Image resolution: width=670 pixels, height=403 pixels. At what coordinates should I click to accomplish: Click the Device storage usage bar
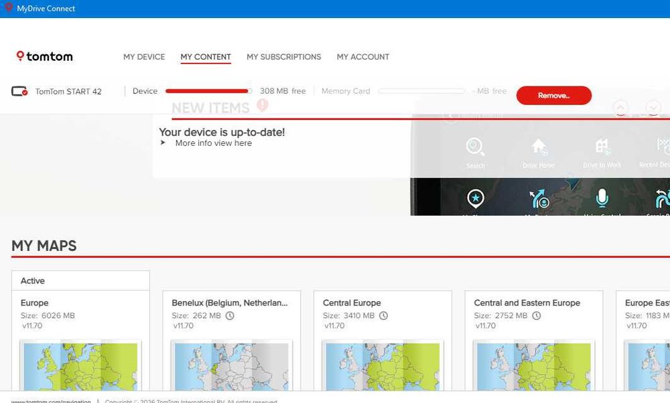tap(208, 91)
